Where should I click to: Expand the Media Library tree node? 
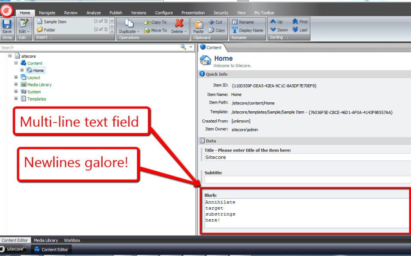pos(16,84)
